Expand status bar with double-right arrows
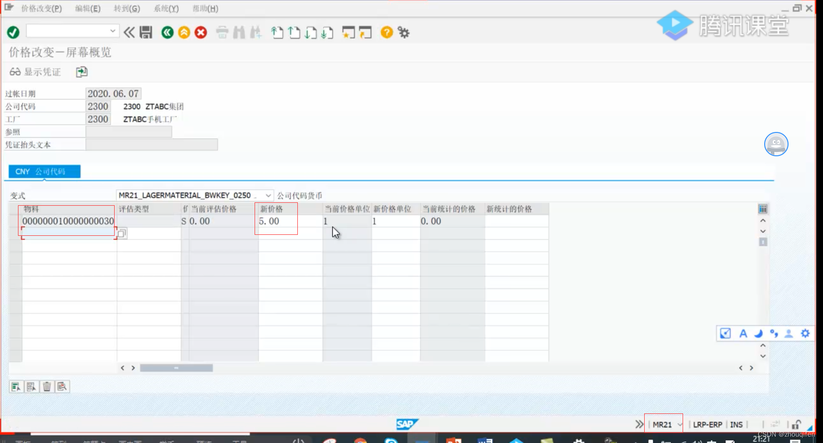 [639, 425]
